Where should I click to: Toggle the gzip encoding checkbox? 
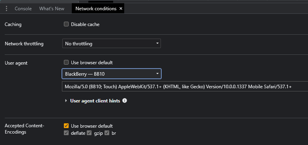90,133
